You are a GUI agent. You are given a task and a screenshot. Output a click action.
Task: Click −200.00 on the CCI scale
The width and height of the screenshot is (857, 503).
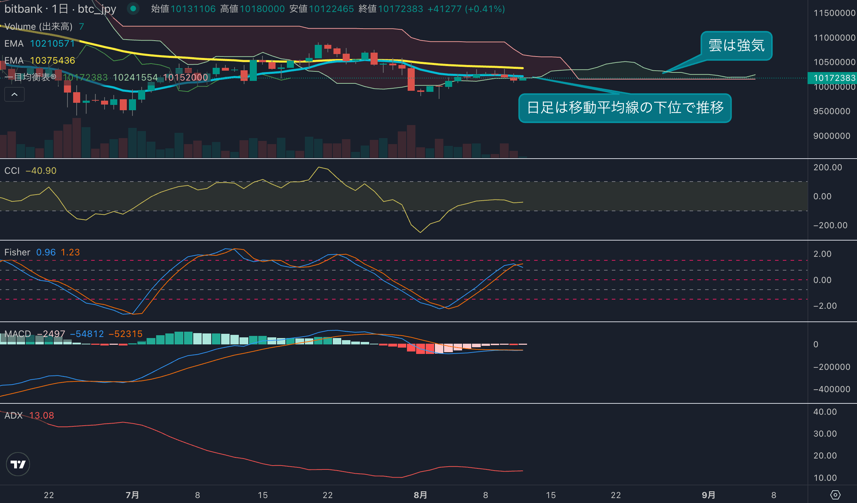coord(830,225)
